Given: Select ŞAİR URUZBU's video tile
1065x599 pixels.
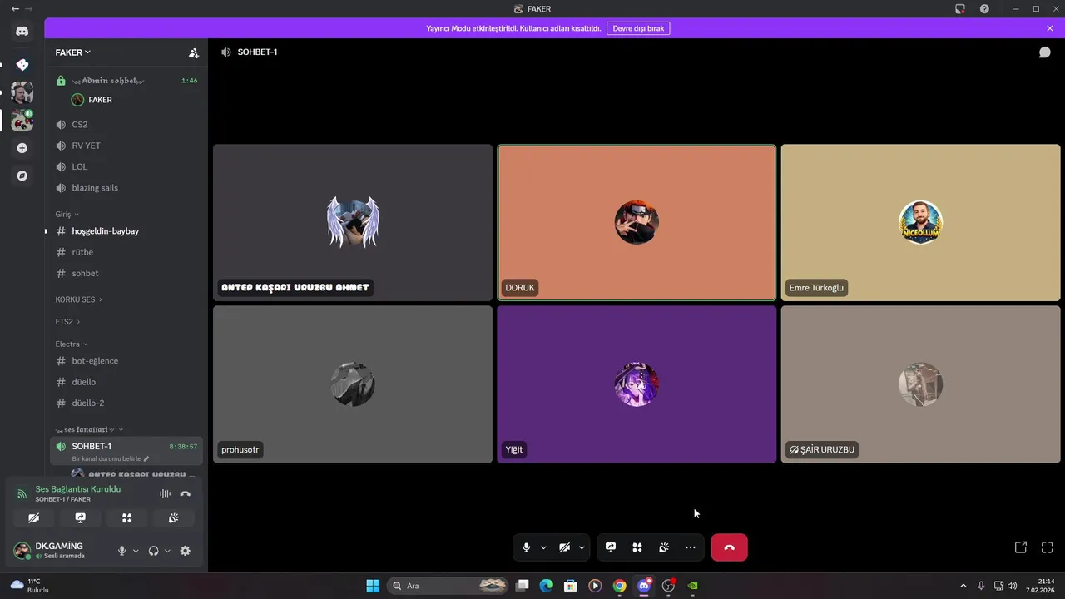Looking at the screenshot, I should [921, 384].
